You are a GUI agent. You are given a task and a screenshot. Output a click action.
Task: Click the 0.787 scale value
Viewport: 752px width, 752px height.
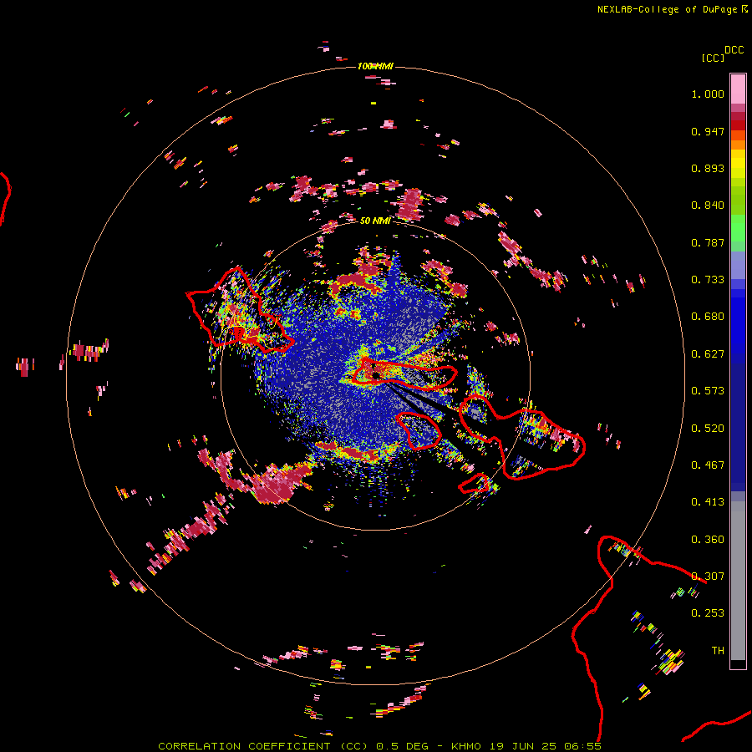pos(708,242)
